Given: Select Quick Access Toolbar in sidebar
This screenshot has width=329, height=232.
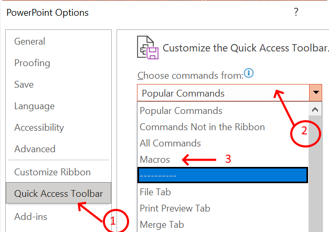Looking at the screenshot, I should pos(59,194).
